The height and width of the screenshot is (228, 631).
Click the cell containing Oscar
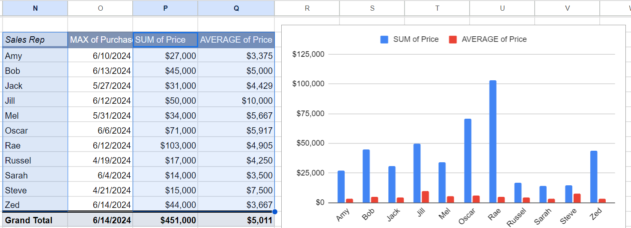tap(35, 131)
